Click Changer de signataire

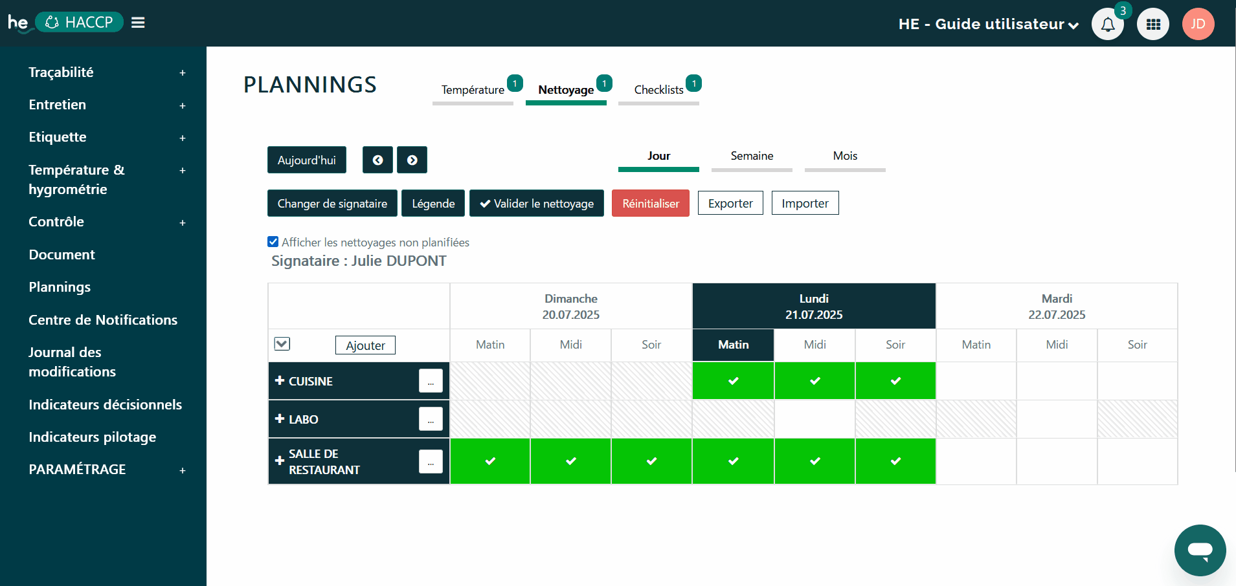tap(332, 203)
